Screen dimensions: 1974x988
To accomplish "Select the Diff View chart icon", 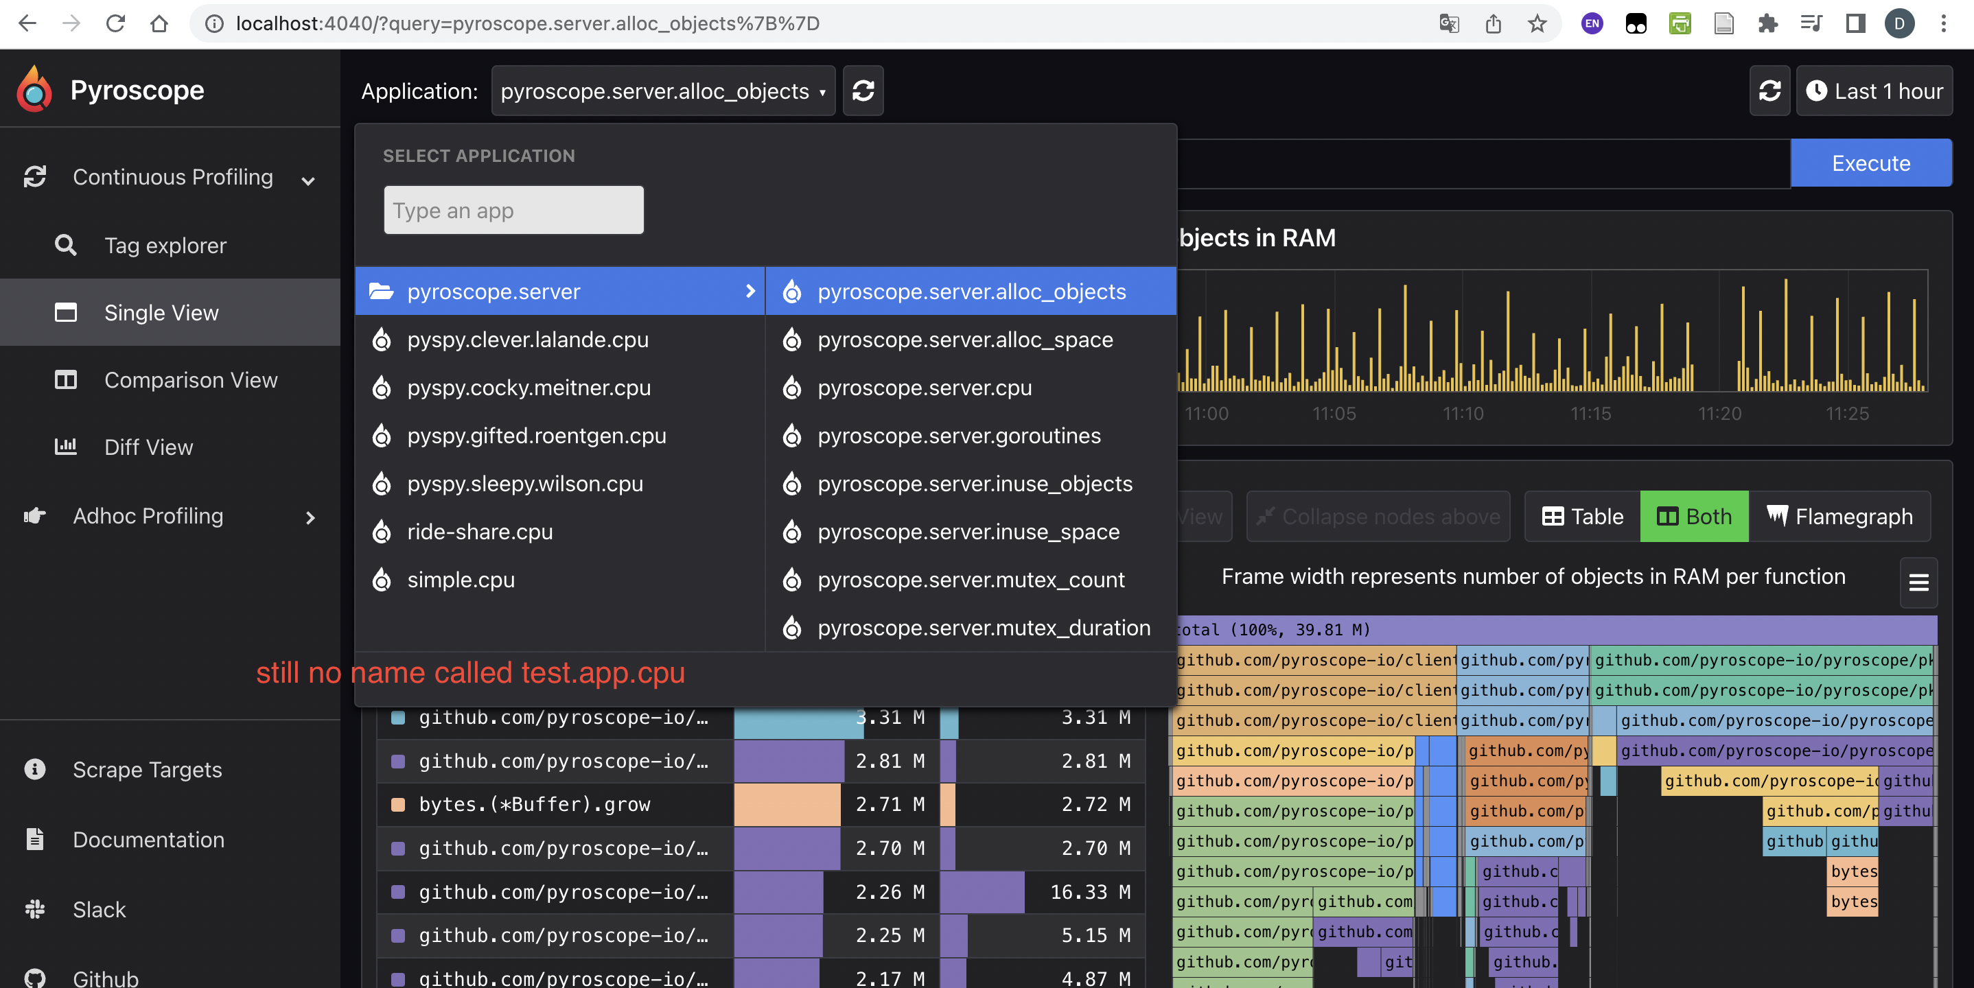I will [66, 447].
